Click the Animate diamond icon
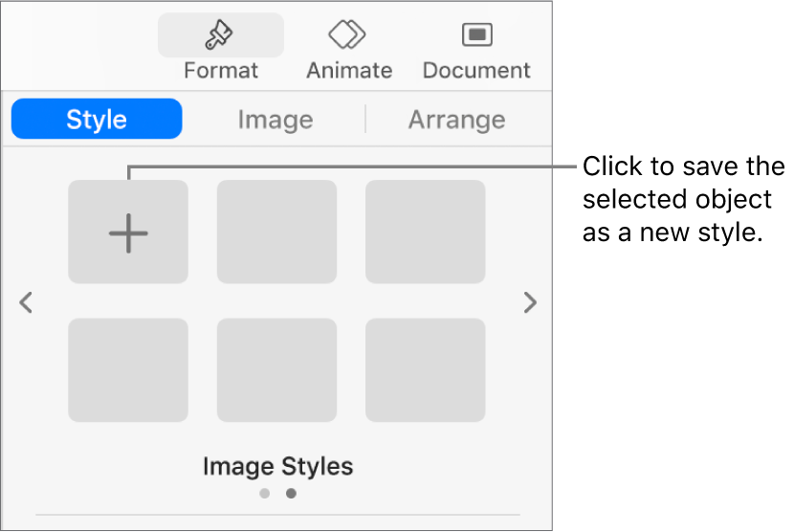The height and width of the screenshot is (532, 794). (349, 35)
